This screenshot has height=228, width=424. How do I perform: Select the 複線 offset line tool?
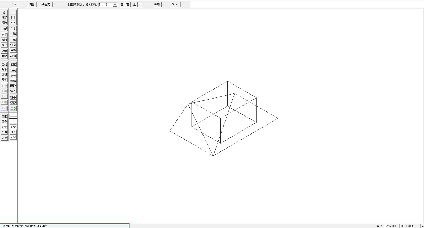13,71
